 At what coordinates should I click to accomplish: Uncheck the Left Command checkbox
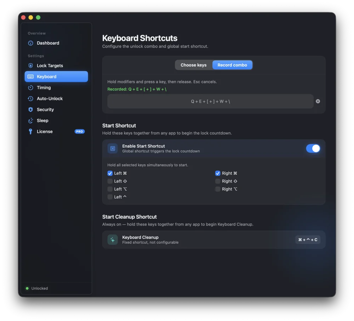pos(110,173)
